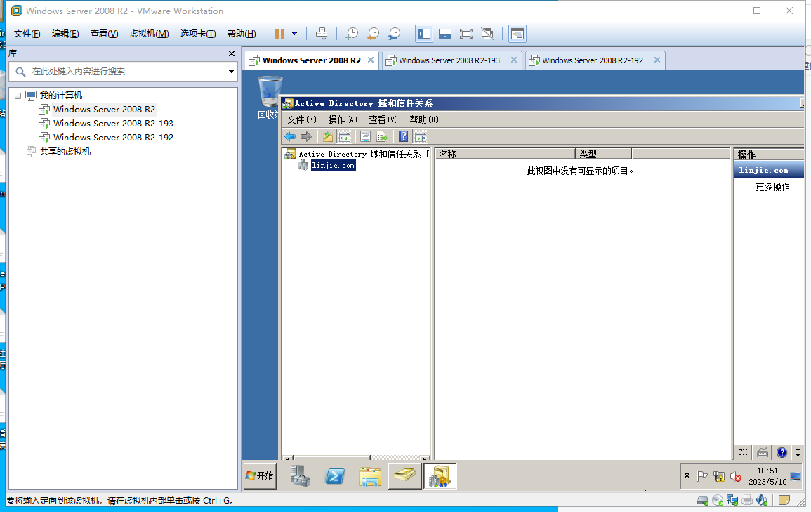
Task: Switch to Windows Server 2008 R2-192 tab
Action: coord(593,60)
